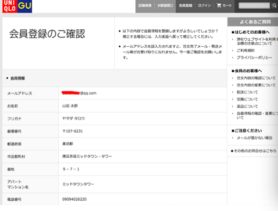The height and width of the screenshot is (211, 278).
Task: Open お客様窓口 customer support menu
Action: tap(165, 5)
